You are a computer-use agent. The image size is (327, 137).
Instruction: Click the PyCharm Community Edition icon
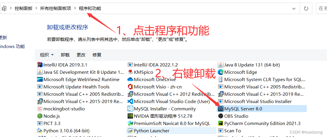point(221,123)
